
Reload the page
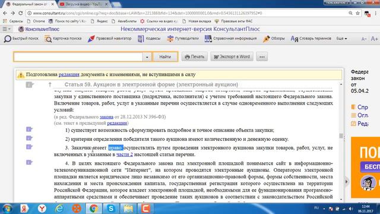pyautogui.click(x=21, y=13)
